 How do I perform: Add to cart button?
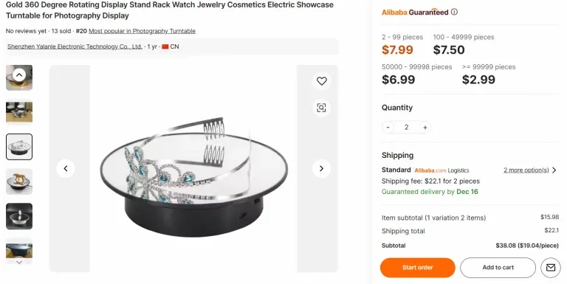498,267
